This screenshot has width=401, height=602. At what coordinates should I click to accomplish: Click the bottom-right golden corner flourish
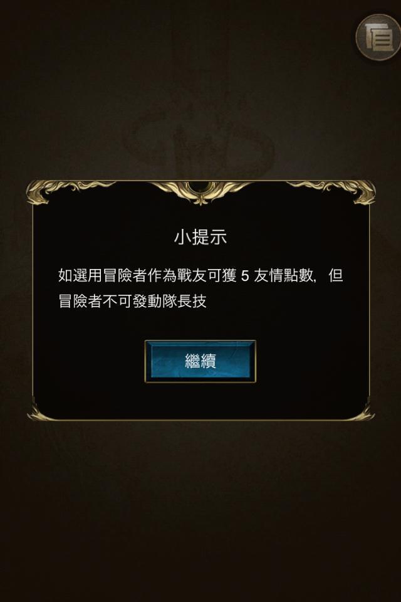point(362,411)
